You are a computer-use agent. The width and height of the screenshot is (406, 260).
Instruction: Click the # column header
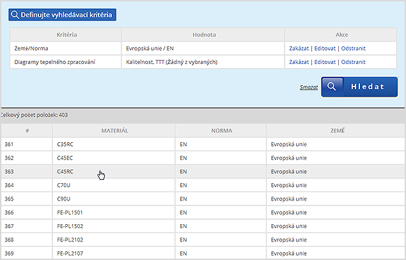click(27, 131)
